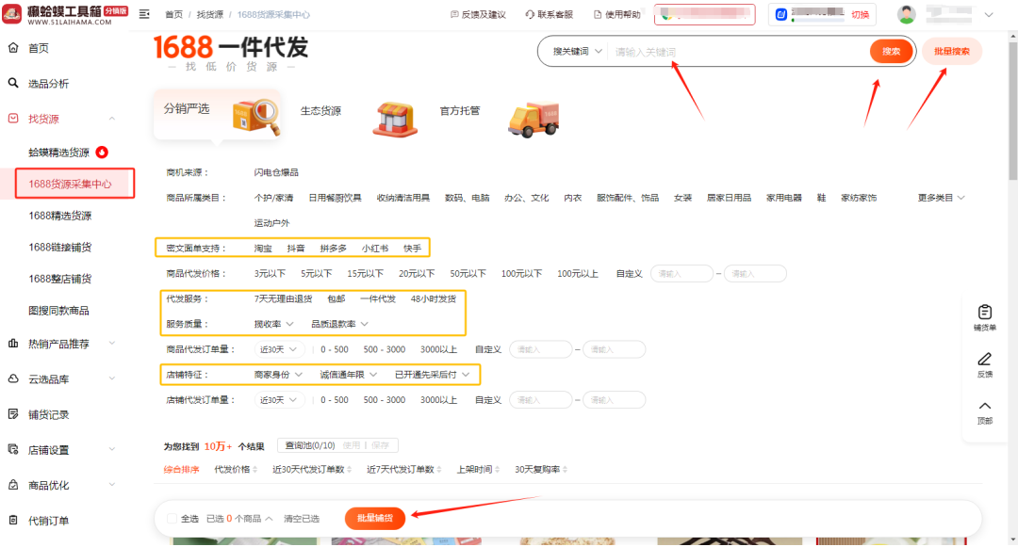
Task: Switch to 近30天代发订单数 sort tab
Action: click(312, 469)
